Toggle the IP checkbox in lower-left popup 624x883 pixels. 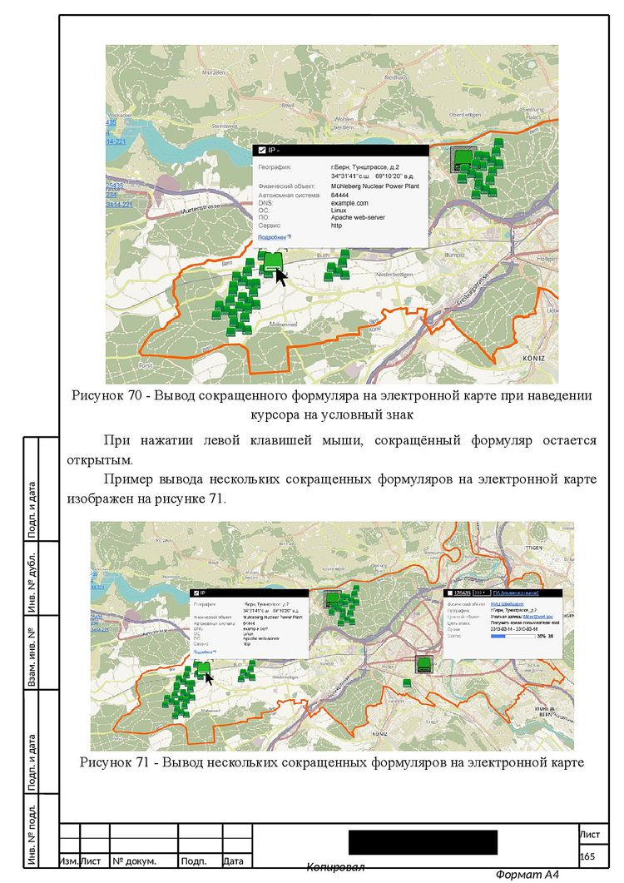pos(196,593)
